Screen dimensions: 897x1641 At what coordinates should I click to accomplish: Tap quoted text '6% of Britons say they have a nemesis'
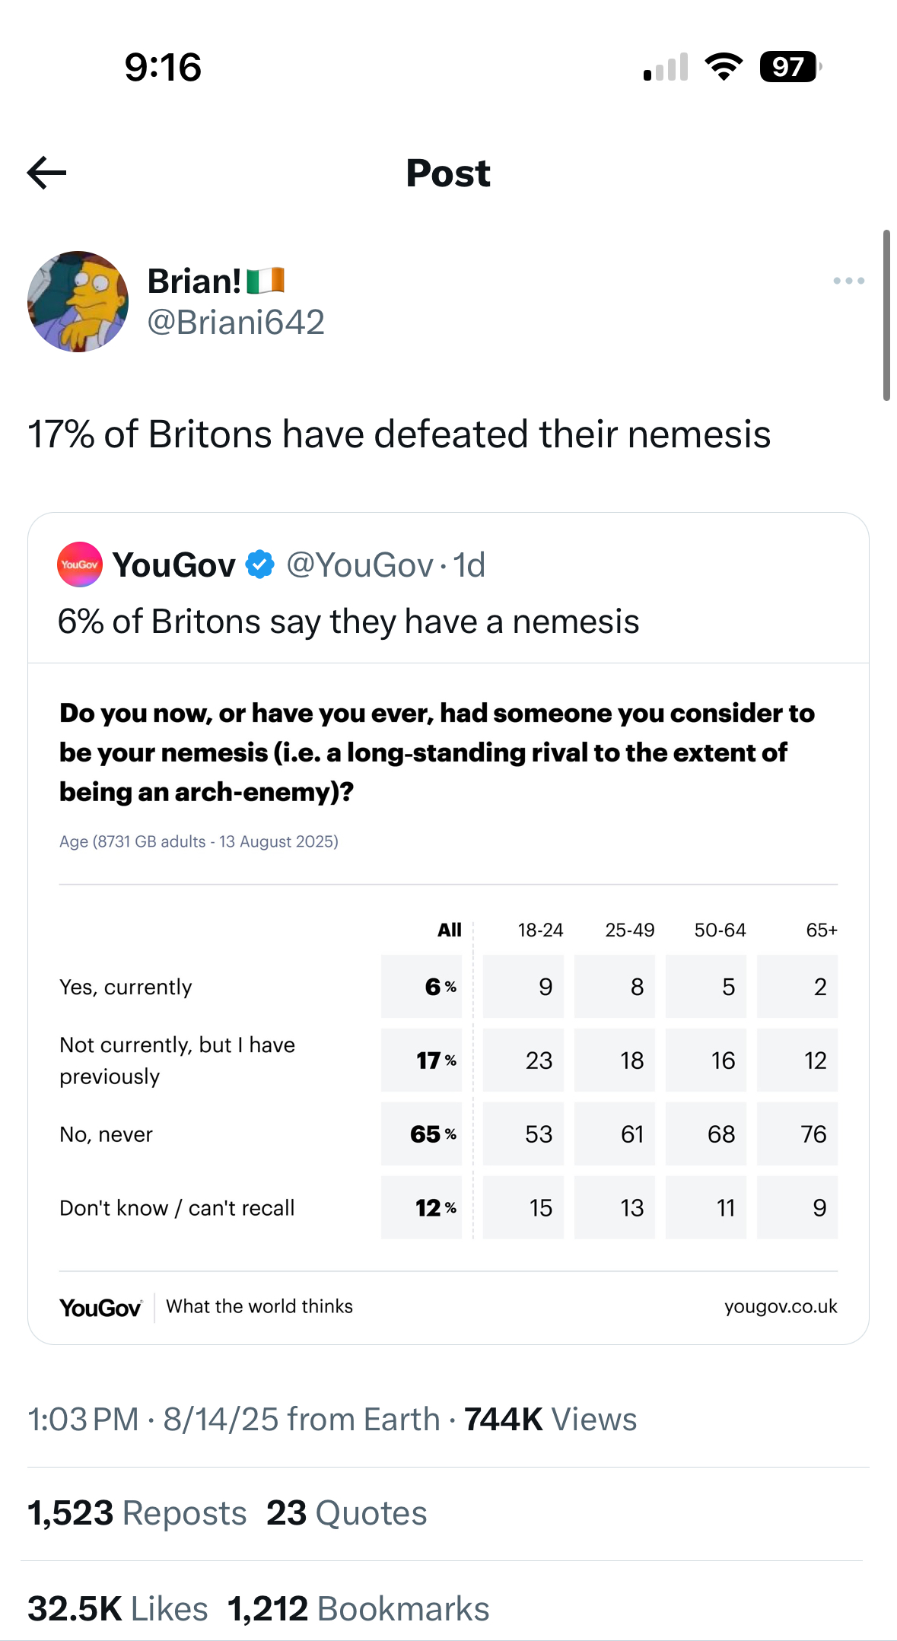(x=348, y=622)
